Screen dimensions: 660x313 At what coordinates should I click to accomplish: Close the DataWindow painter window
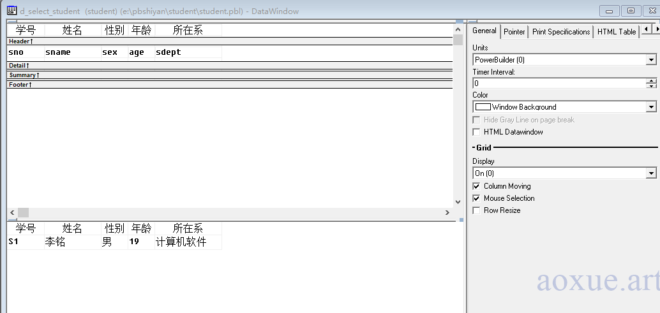652,11
